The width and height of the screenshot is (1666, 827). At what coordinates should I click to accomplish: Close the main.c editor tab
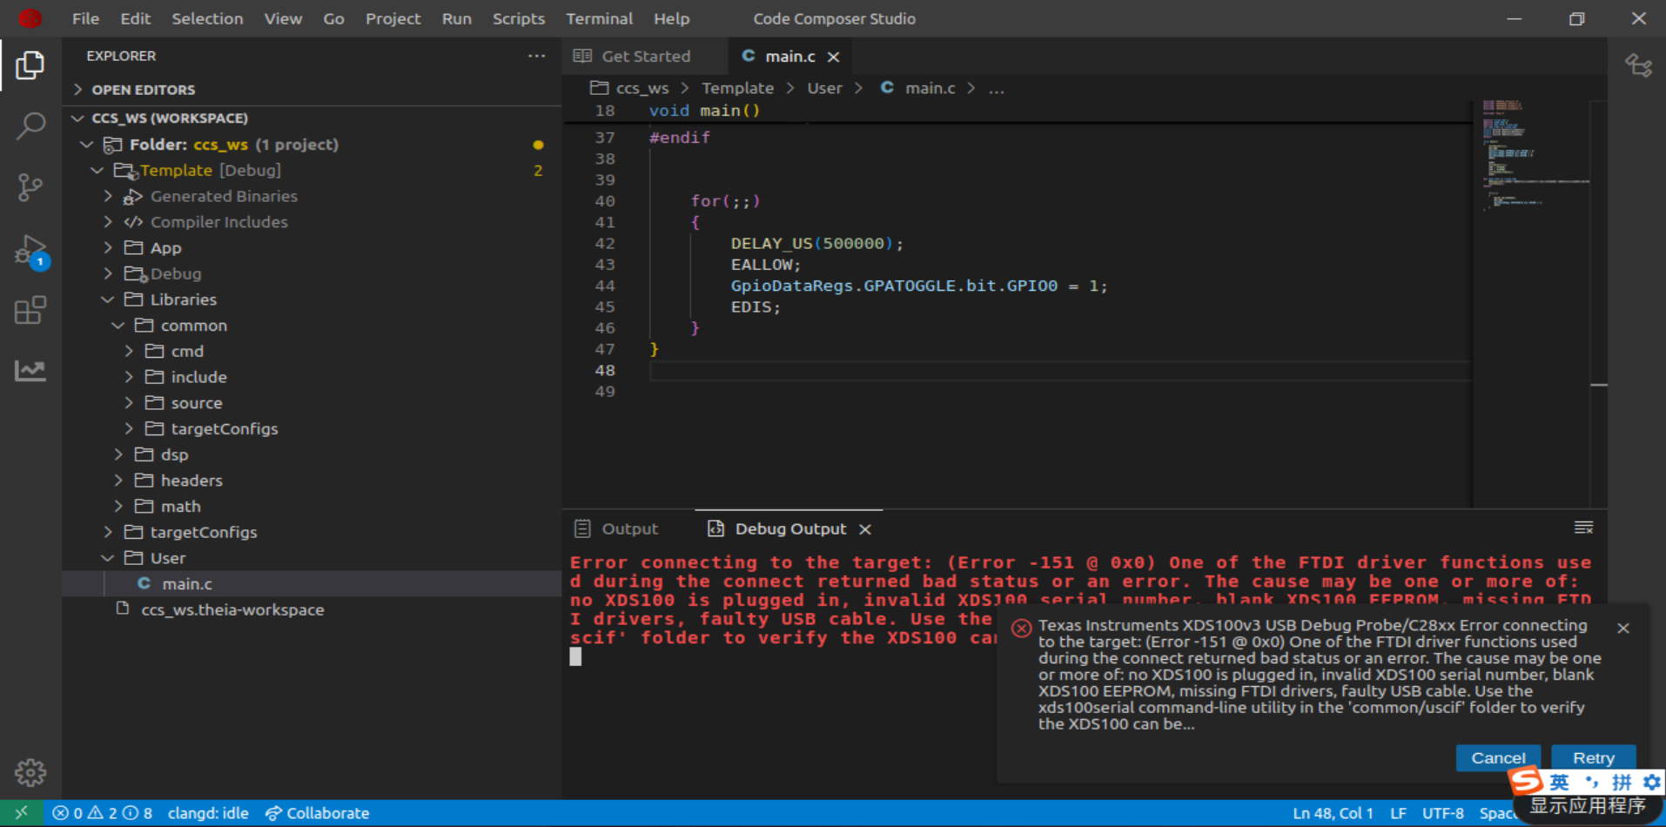point(834,57)
